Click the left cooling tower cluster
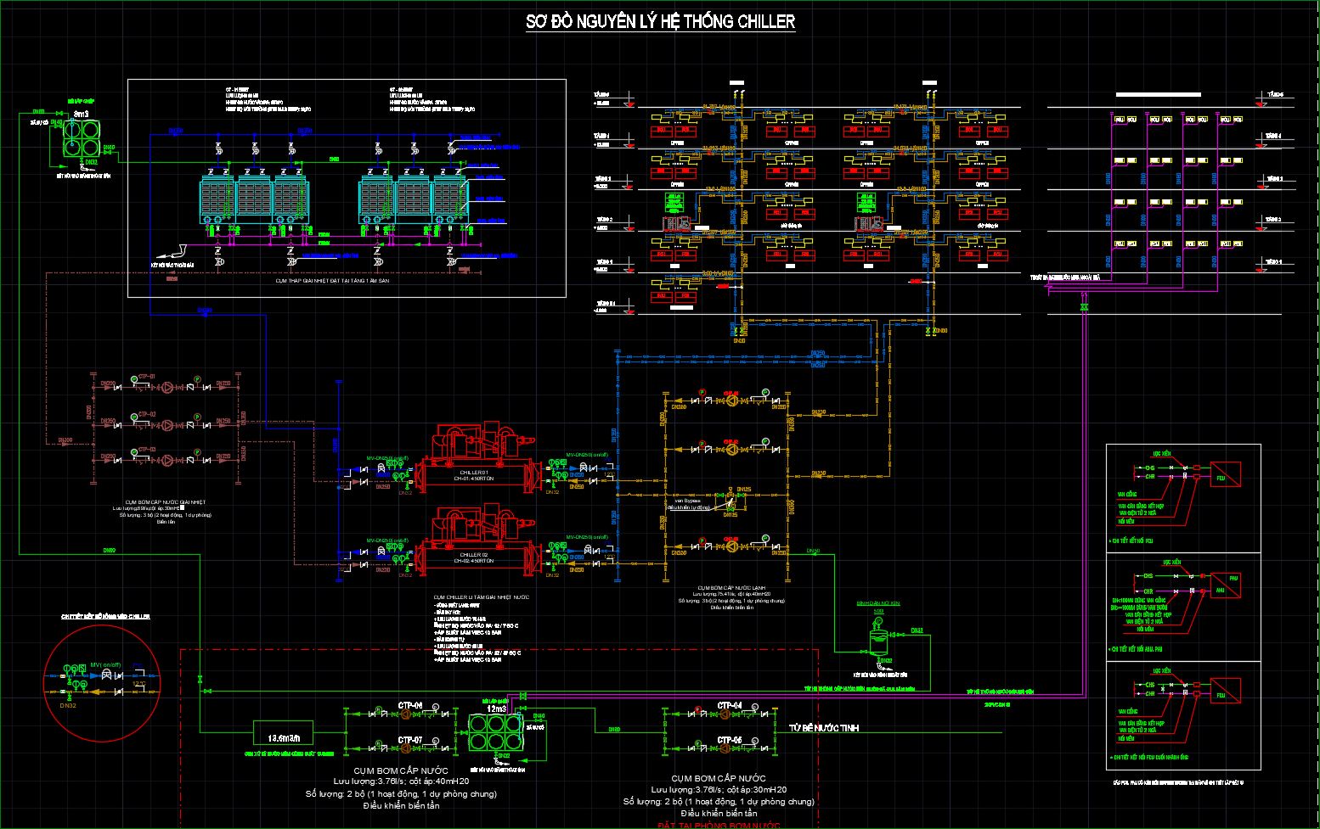The height and width of the screenshot is (829, 1320). [253, 200]
